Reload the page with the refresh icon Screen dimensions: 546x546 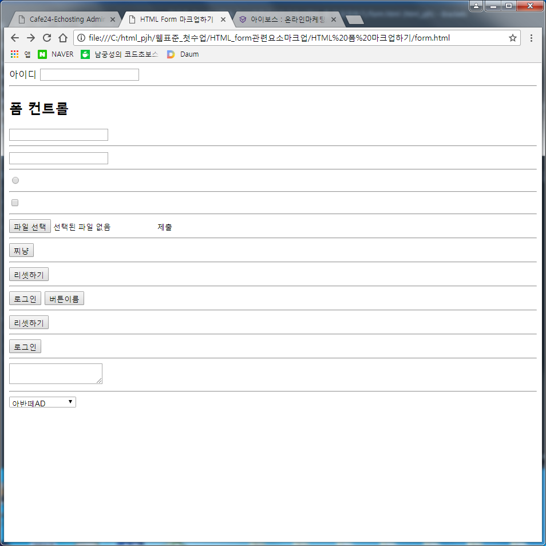pyautogui.click(x=47, y=38)
